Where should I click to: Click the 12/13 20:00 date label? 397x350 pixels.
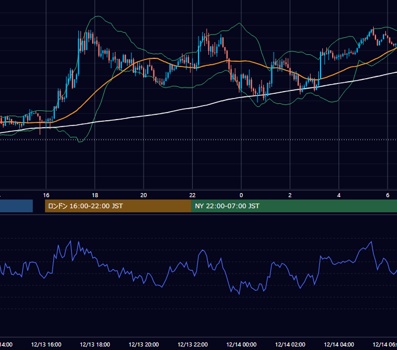(144, 344)
